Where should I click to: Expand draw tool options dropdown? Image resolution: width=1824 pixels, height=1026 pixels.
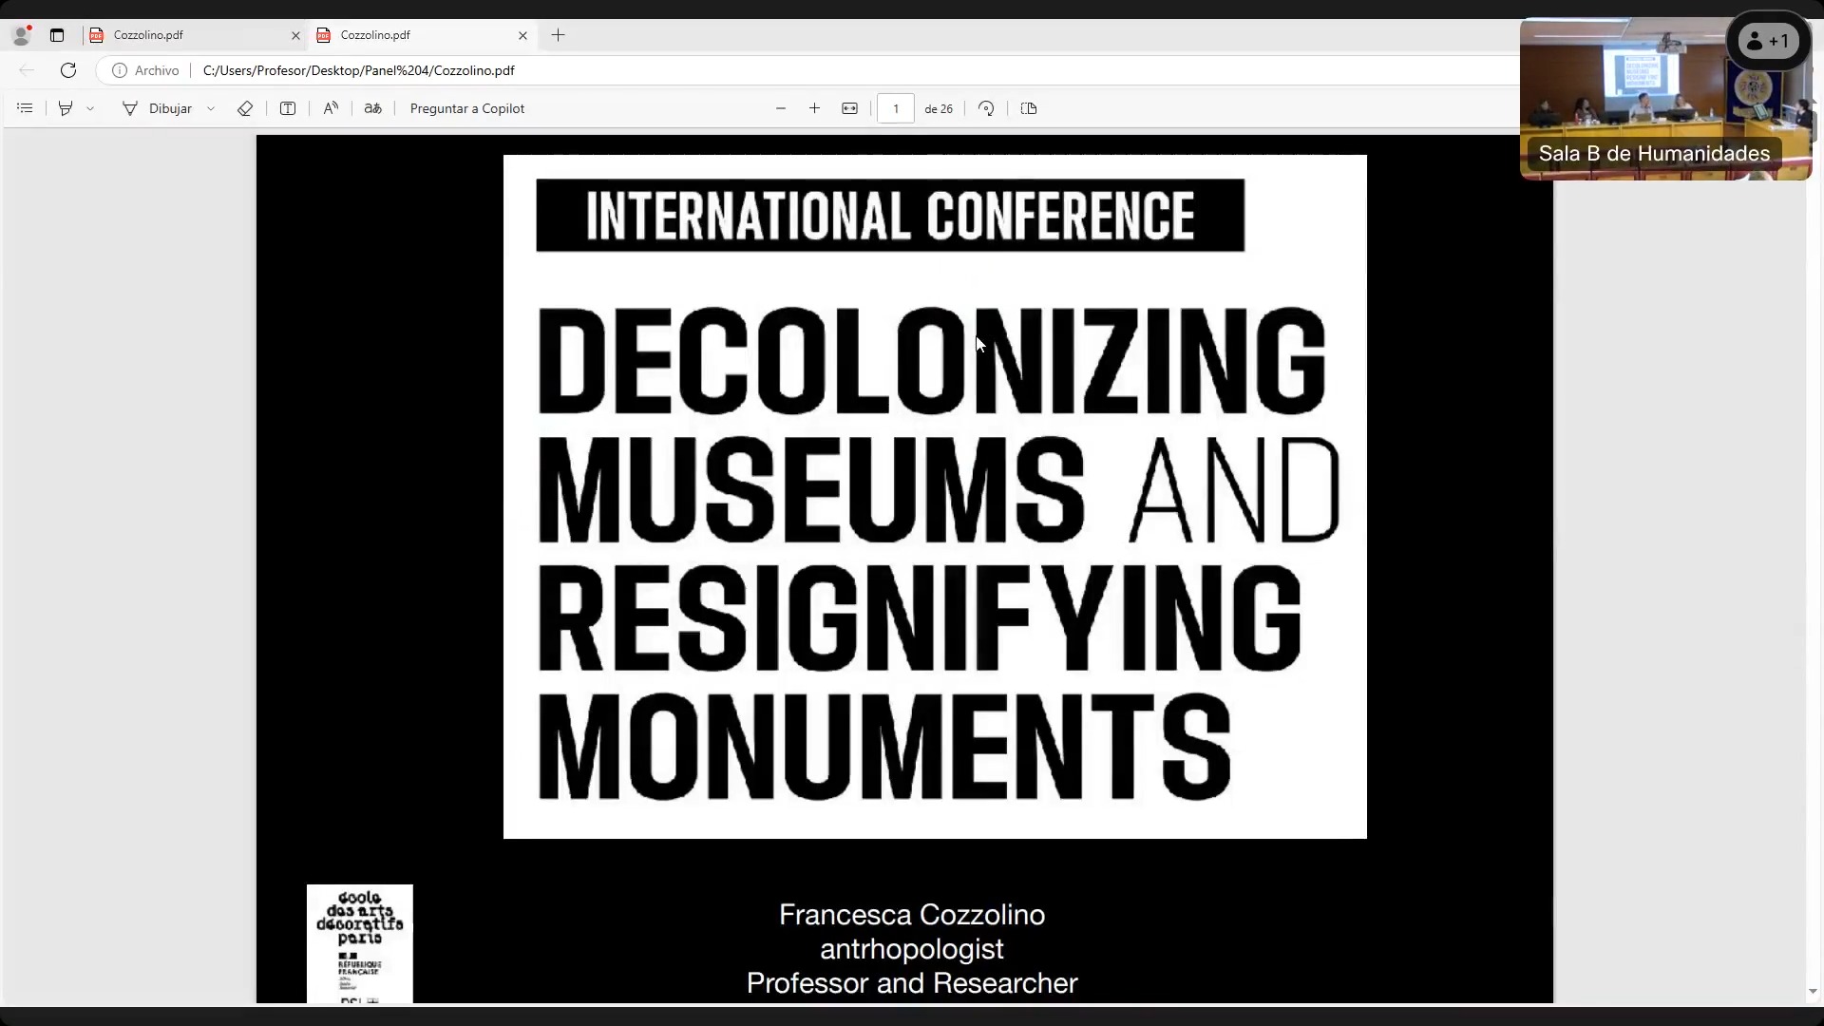211,108
